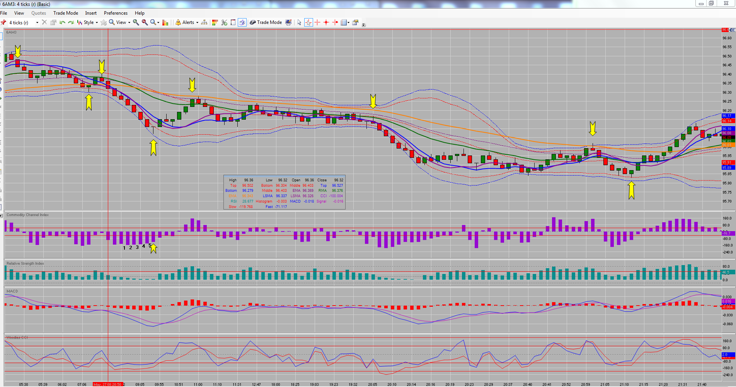Toggle the pointer-with-crosshair cursor mode
This screenshot has width=736, height=387.
[x=308, y=22]
